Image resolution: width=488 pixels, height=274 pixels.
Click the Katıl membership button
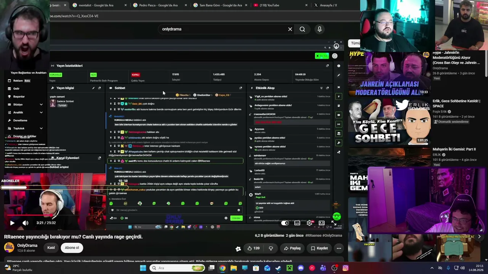tap(51, 248)
